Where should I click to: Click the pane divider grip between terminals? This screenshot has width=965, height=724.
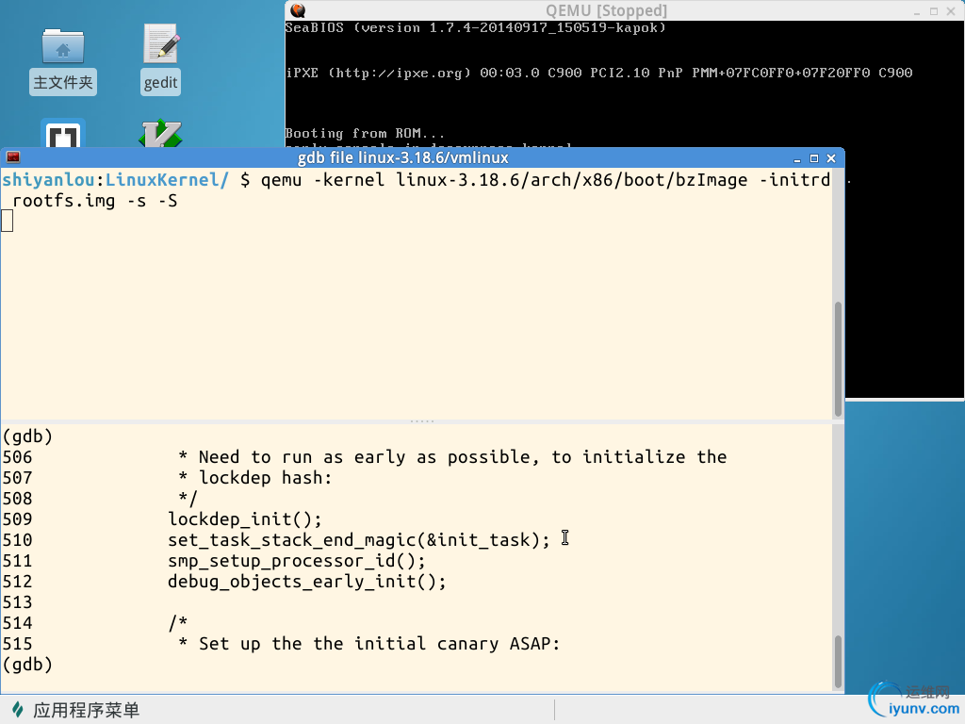point(422,421)
